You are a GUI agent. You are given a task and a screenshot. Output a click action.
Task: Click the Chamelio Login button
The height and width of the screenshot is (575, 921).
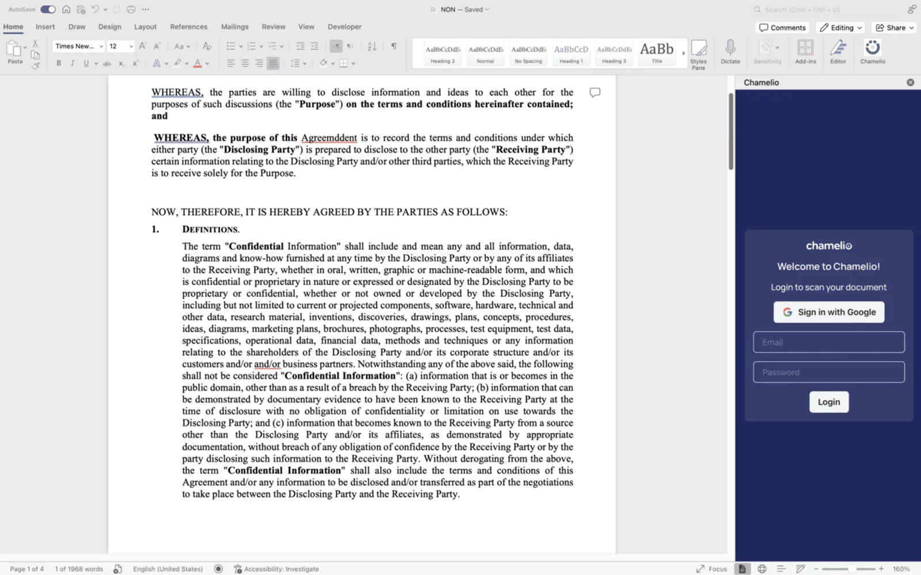(829, 402)
